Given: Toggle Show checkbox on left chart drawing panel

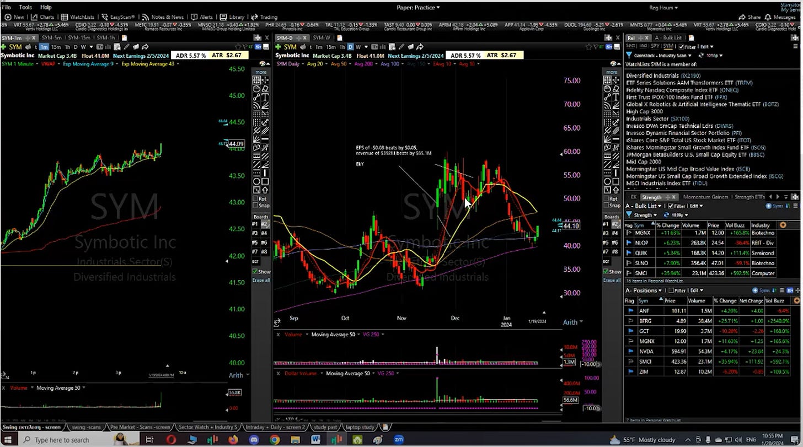Looking at the screenshot, I should [x=255, y=271].
